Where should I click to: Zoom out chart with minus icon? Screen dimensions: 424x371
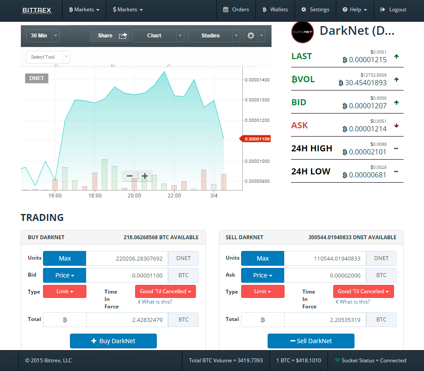[130, 176]
